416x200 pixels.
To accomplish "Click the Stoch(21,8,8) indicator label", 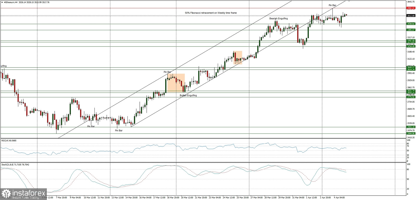I will (x=15, y=164).
